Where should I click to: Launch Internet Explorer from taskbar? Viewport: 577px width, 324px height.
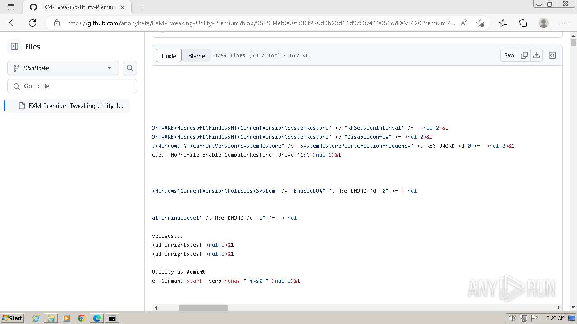coord(36,318)
